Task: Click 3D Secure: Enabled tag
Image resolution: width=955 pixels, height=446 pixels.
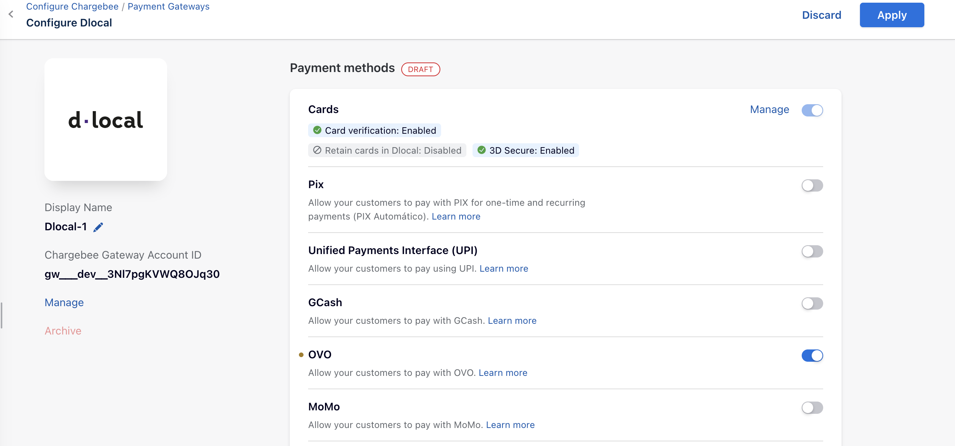Action: pyautogui.click(x=525, y=150)
